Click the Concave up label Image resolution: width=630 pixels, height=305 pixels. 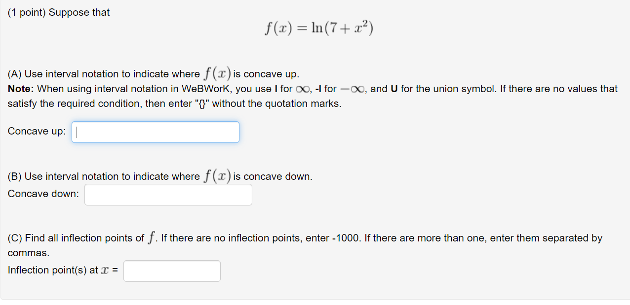click(x=36, y=131)
